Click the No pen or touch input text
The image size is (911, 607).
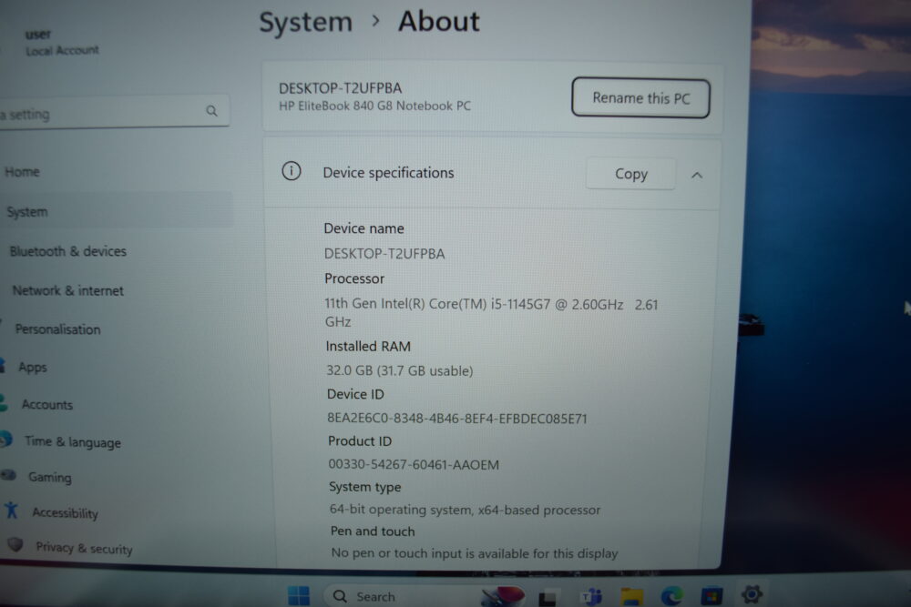[x=474, y=553]
